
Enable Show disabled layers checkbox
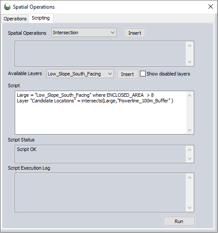click(143, 74)
